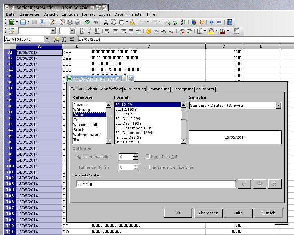
Task: Click the Abbrechen button
Action: click(208, 213)
